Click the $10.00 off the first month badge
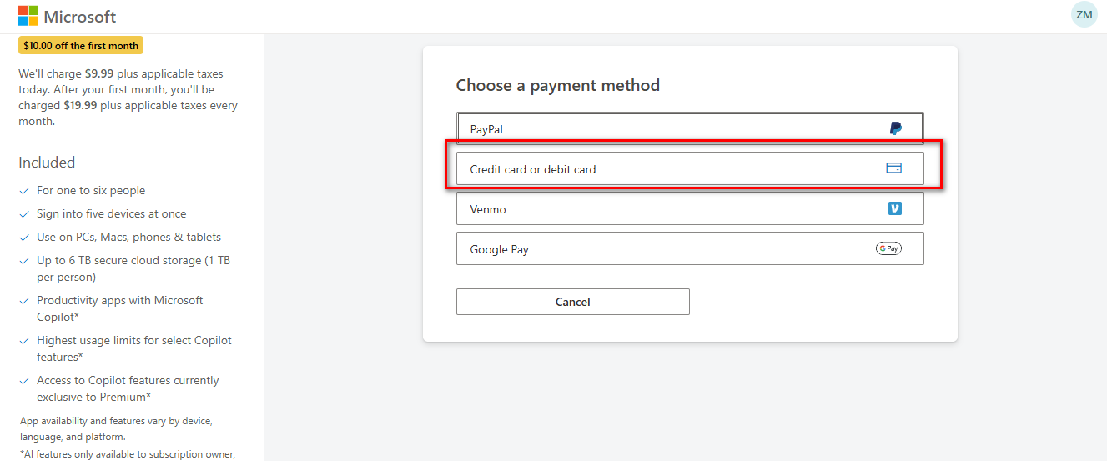Screen dimensions: 1107x461 point(81,45)
